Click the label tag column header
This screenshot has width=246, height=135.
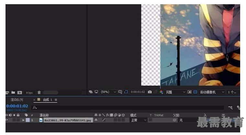click(26, 115)
